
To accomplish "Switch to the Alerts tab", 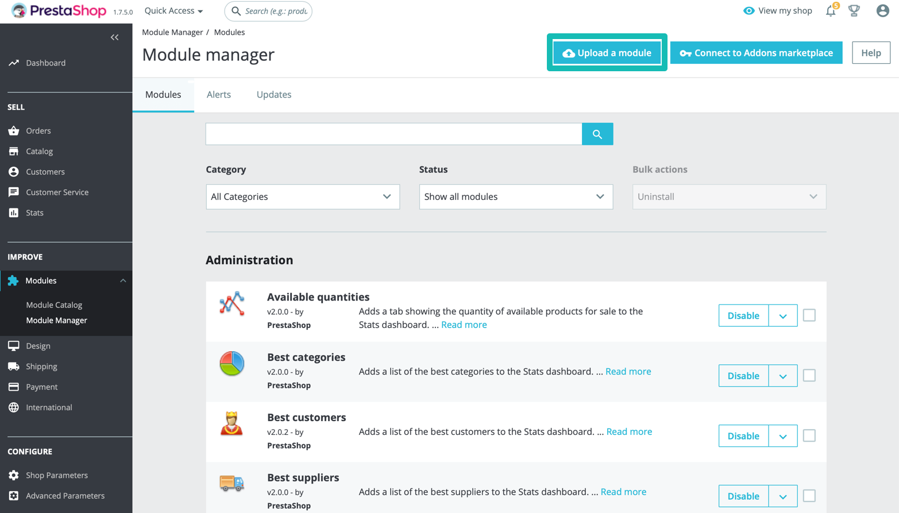I will [219, 94].
